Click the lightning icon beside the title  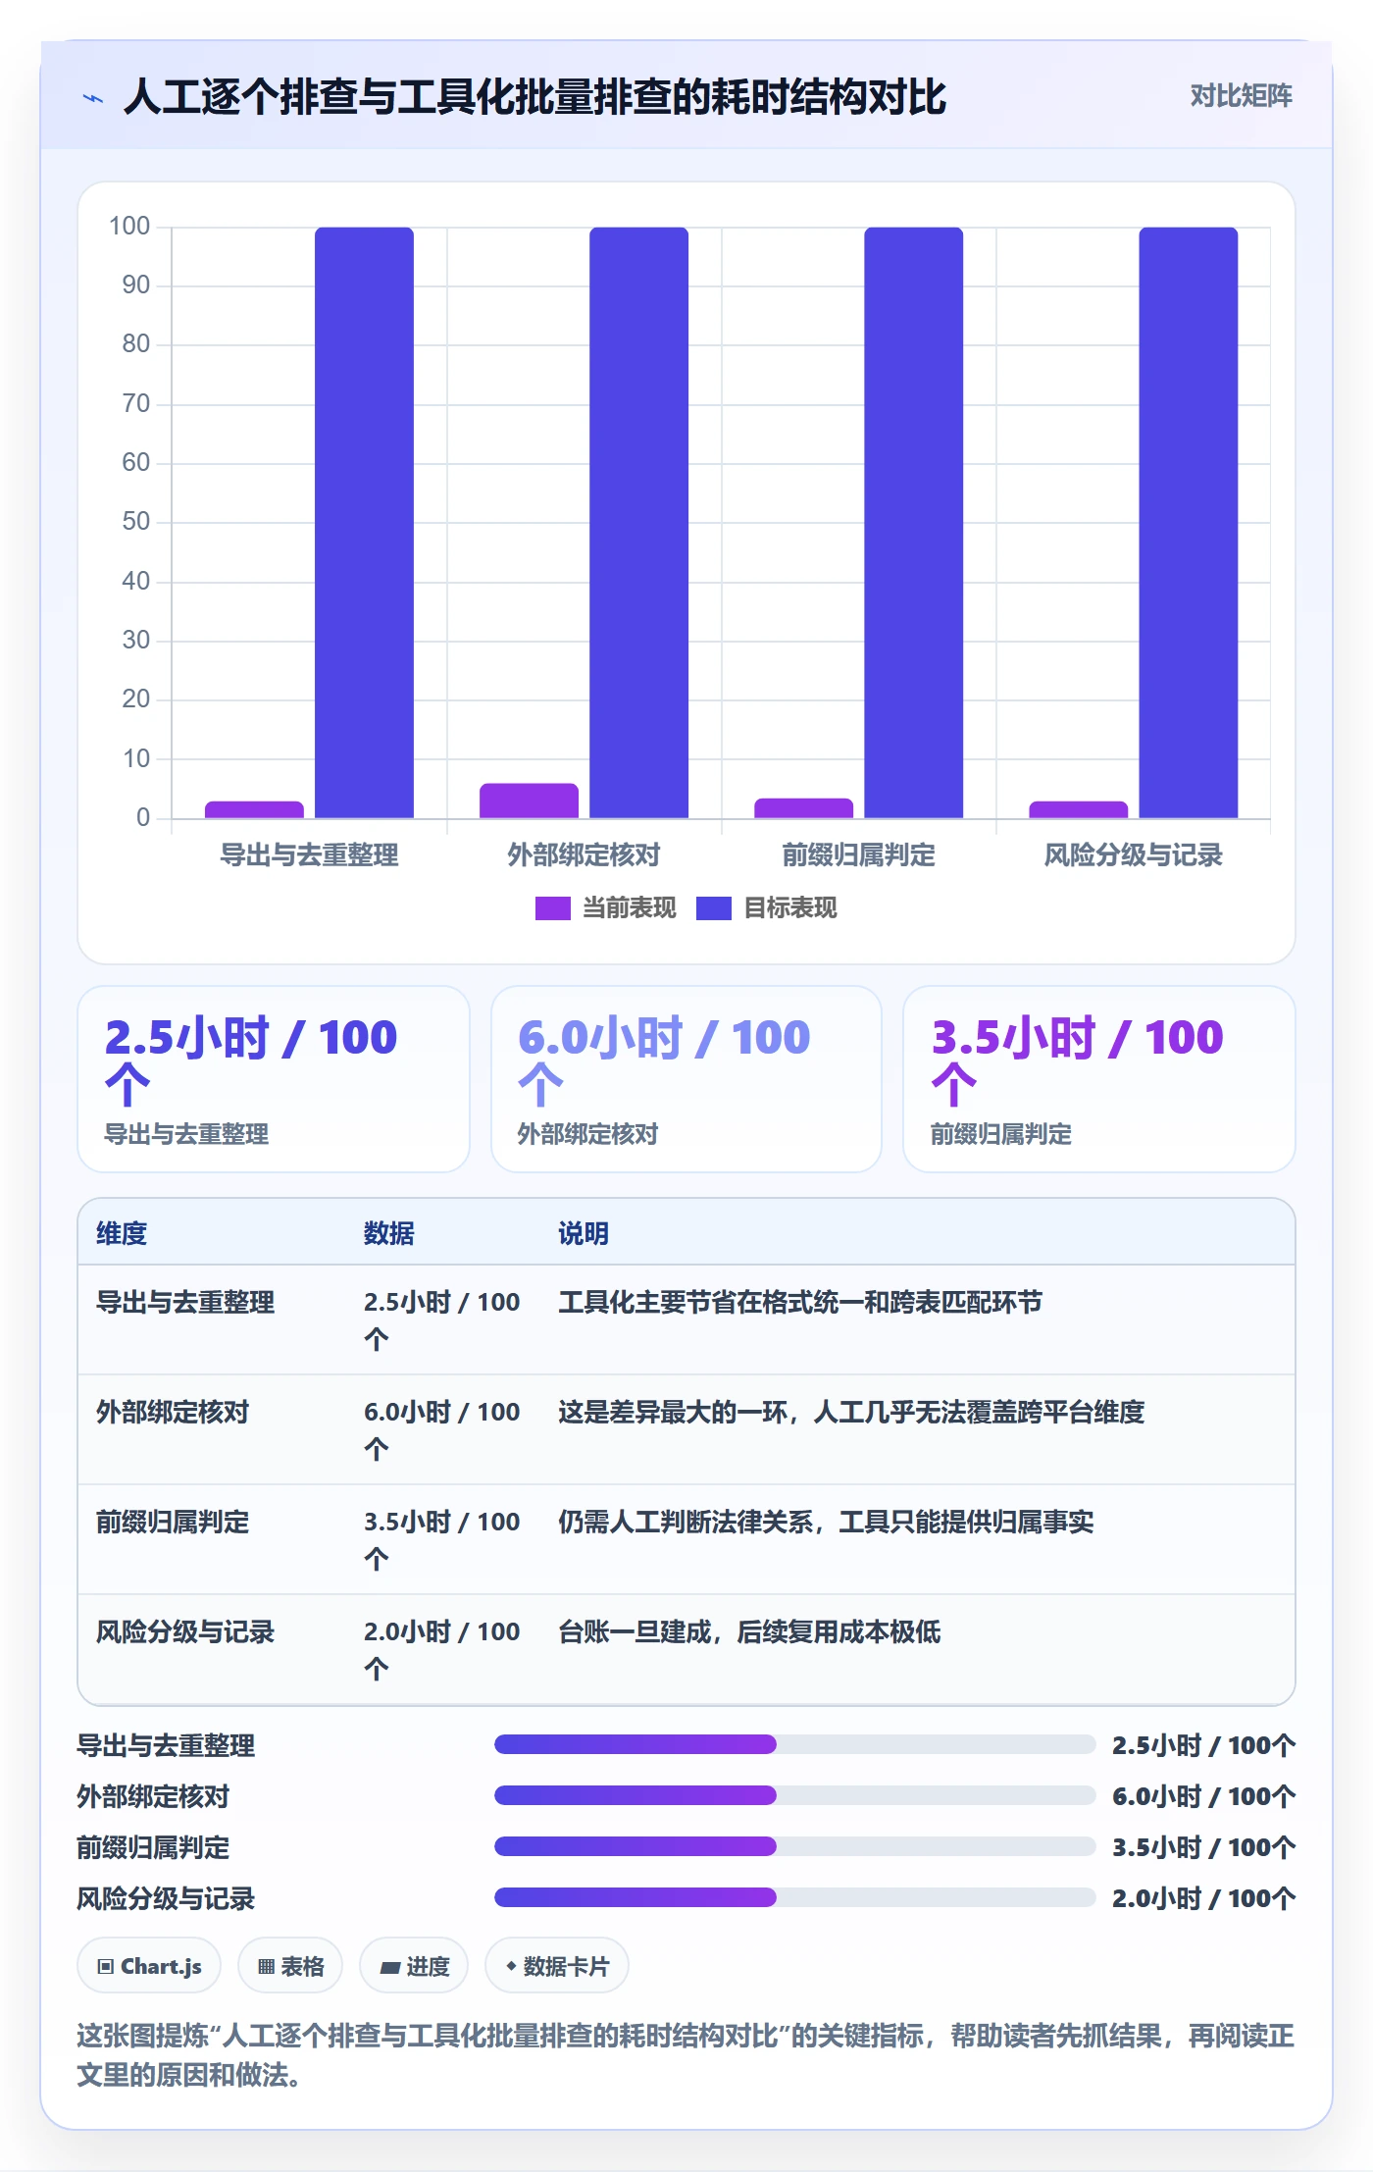(93, 98)
